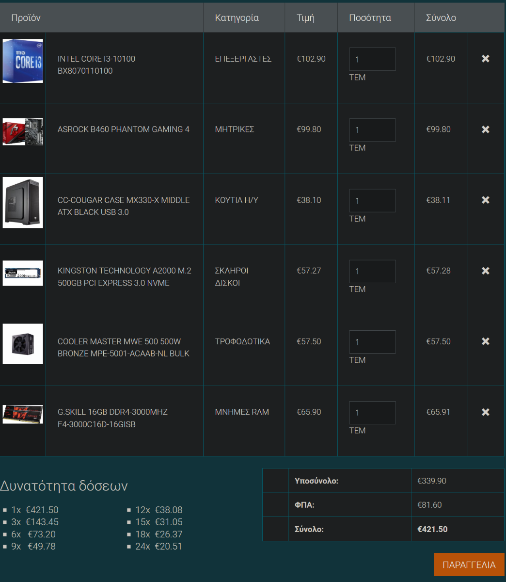Screen dimensions: 506x582
Task: Select the 12x €38.08 installment option
Action: tap(159, 510)
